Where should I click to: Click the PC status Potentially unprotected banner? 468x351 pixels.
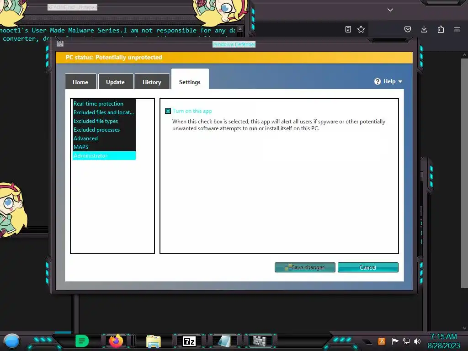click(234, 57)
